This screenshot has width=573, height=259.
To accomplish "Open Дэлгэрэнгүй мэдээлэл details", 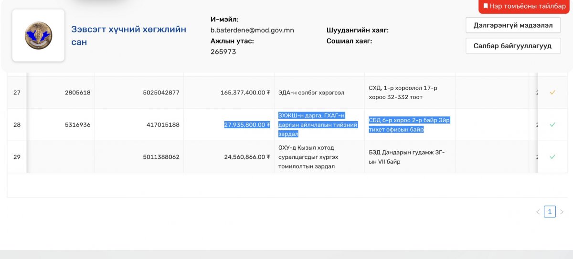I will tap(513, 25).
